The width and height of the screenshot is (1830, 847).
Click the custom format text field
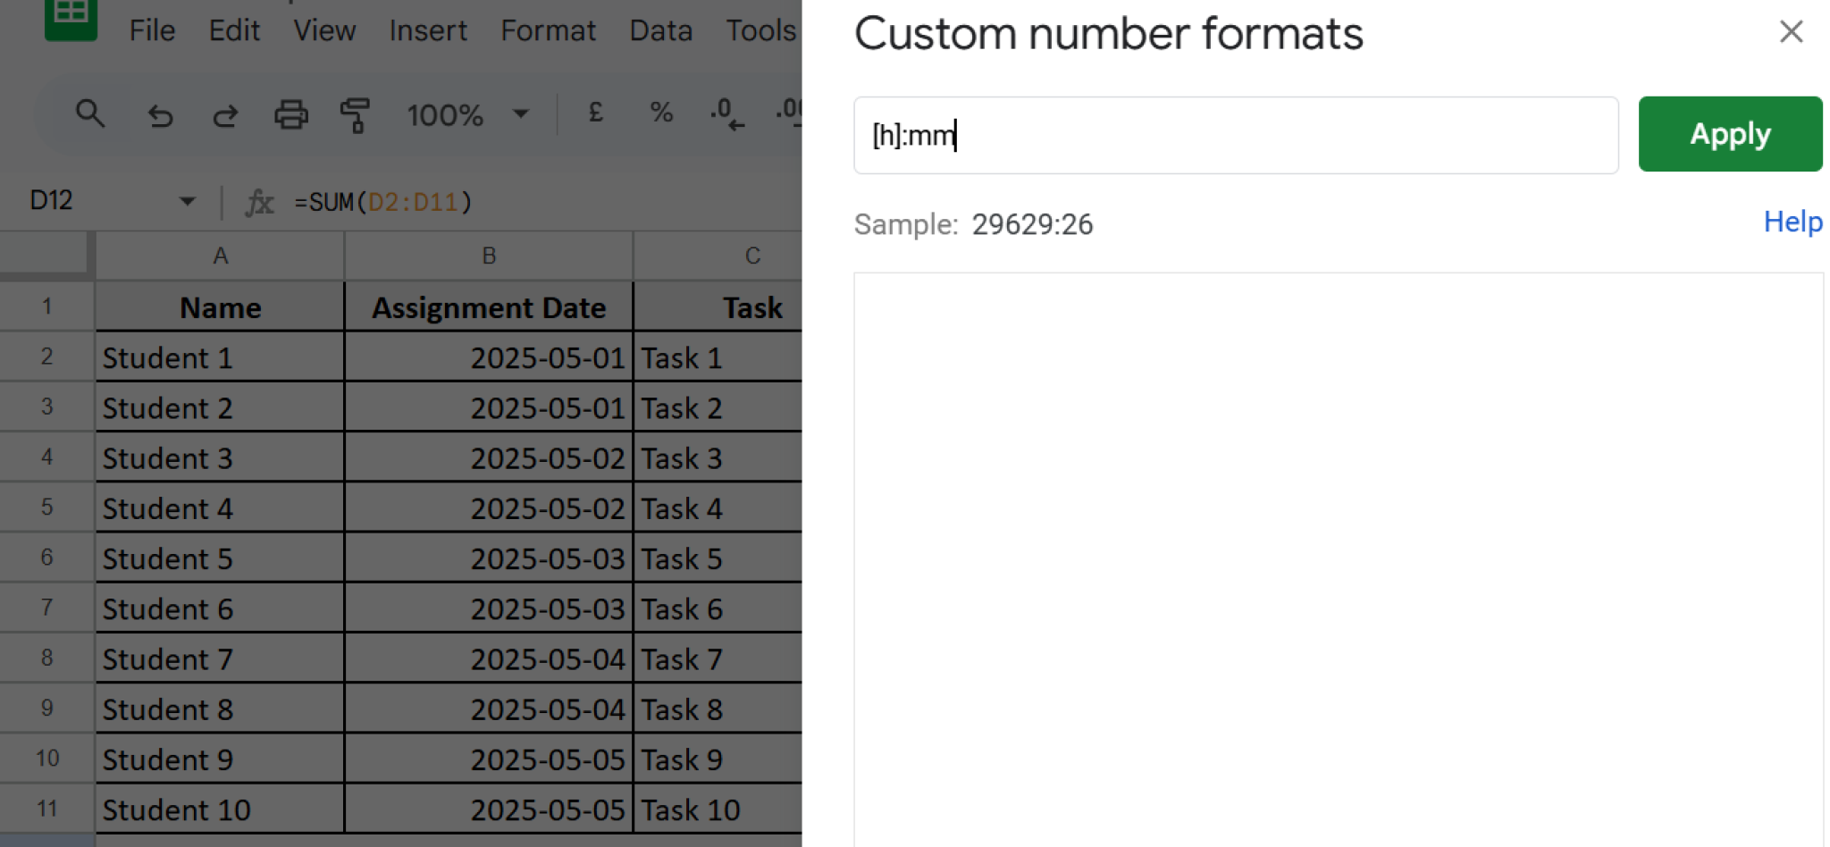tap(1235, 136)
